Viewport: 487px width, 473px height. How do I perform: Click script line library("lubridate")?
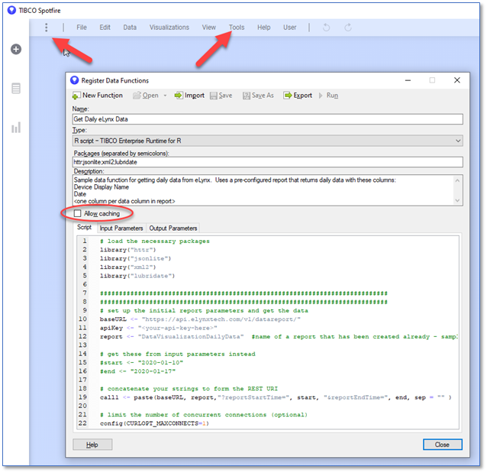pos(137,276)
